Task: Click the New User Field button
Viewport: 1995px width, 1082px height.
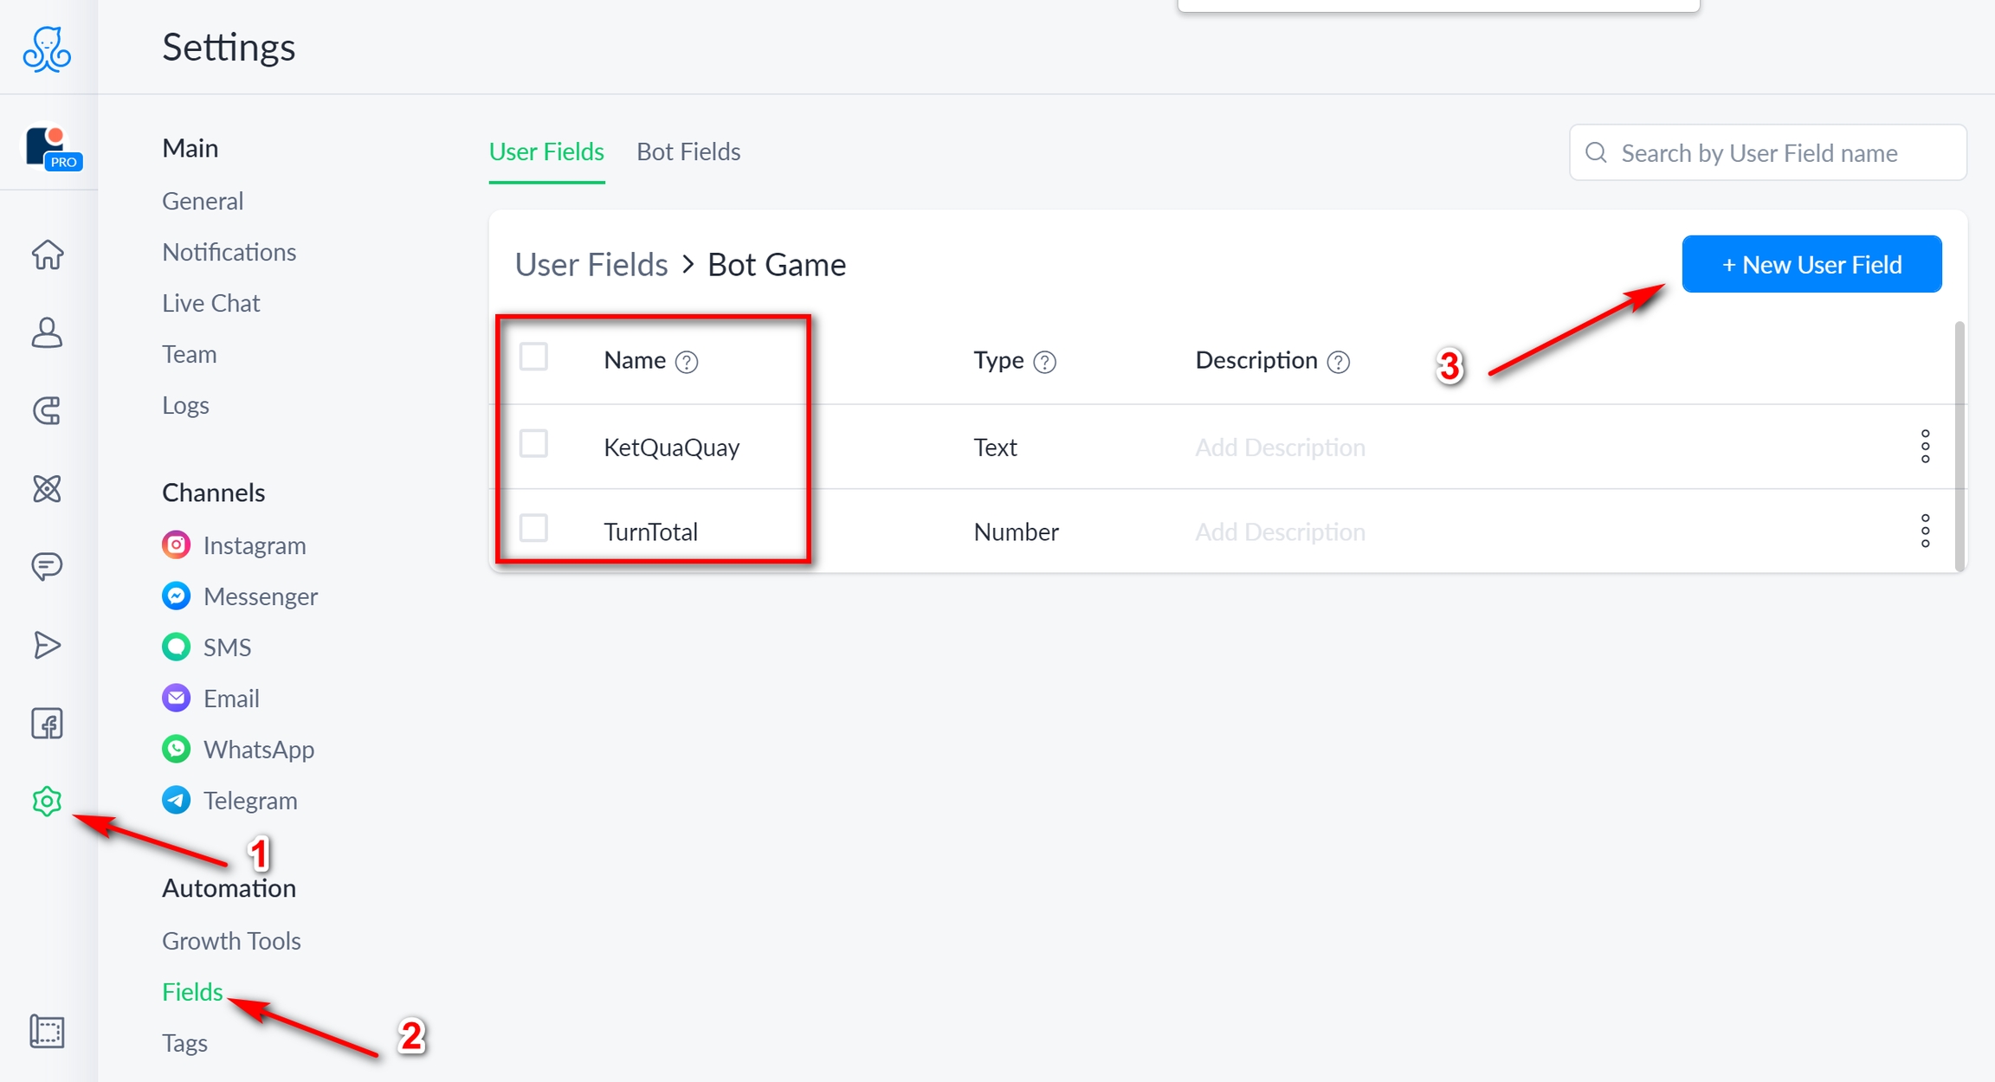Action: (x=1811, y=264)
